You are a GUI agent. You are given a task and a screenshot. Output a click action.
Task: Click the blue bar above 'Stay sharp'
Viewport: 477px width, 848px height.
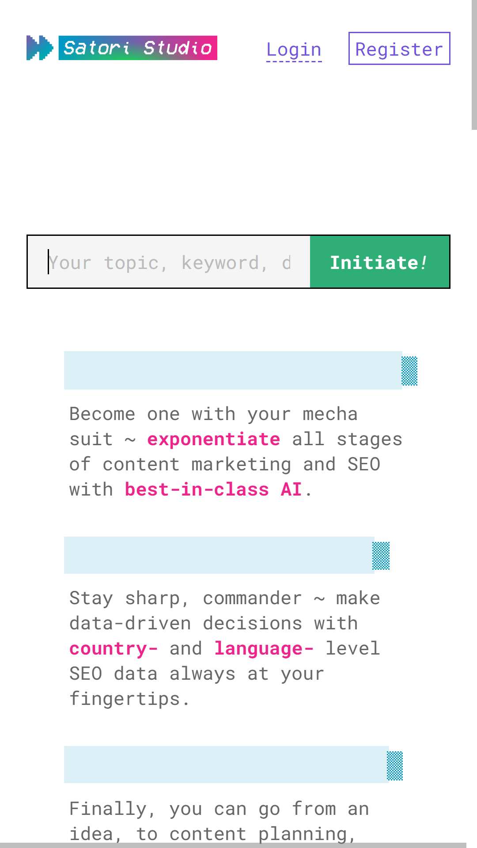[219, 555]
